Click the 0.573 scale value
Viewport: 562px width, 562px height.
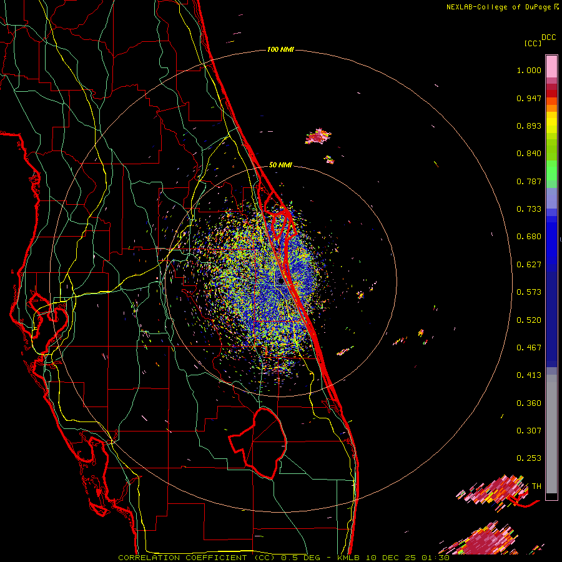[529, 292]
